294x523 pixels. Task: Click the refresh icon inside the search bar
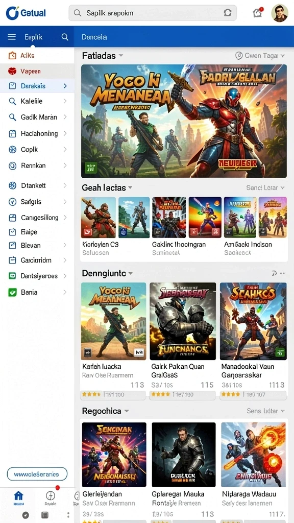[x=228, y=13]
